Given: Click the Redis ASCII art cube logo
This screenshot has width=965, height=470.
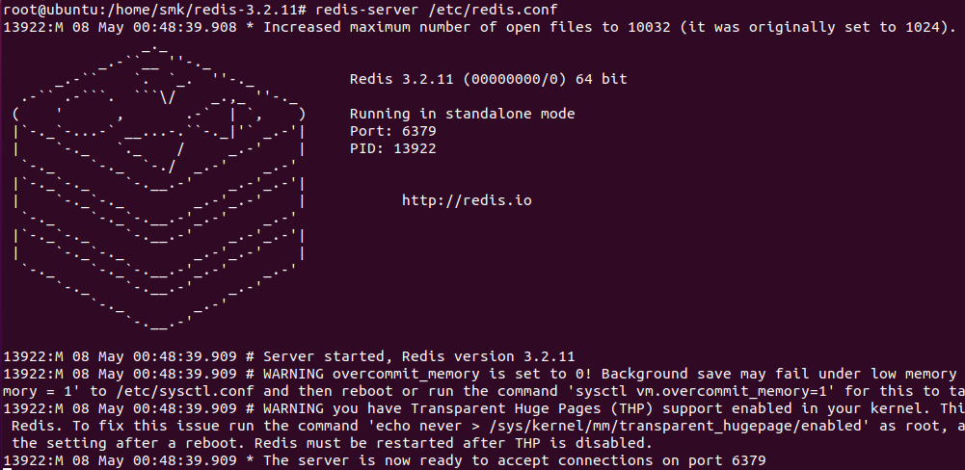Looking at the screenshot, I should click(x=159, y=188).
